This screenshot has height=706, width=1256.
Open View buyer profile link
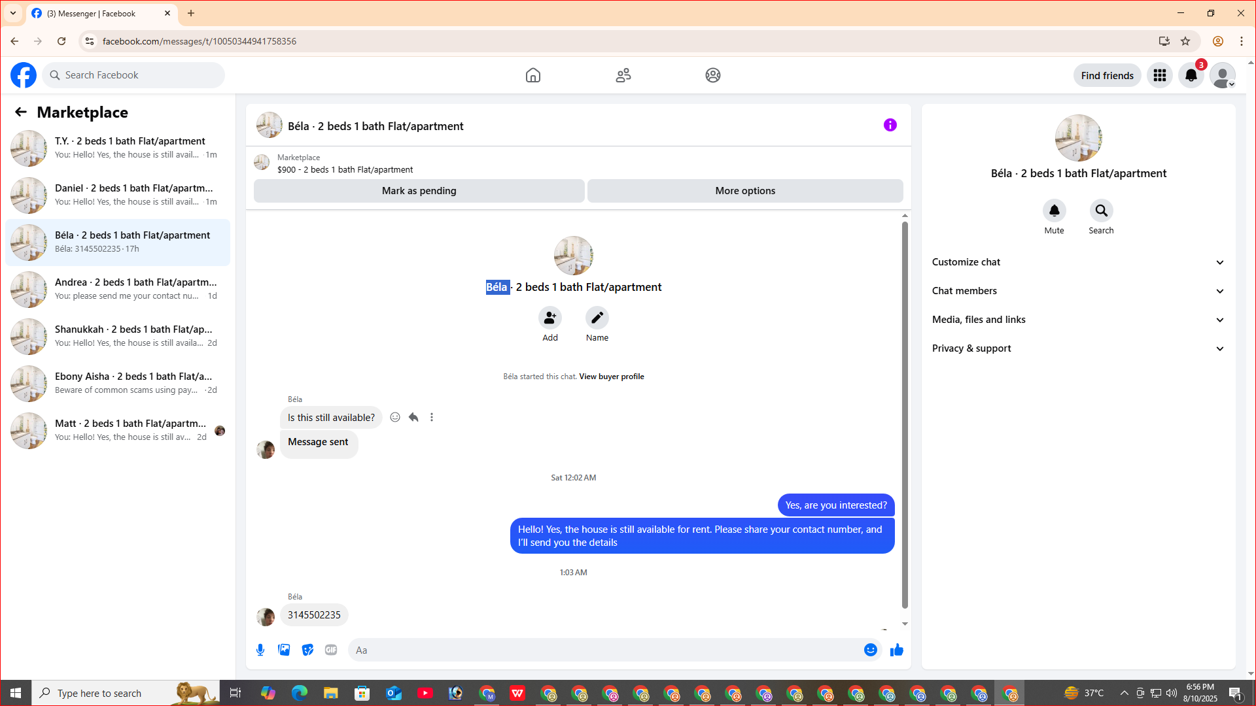pos(611,377)
